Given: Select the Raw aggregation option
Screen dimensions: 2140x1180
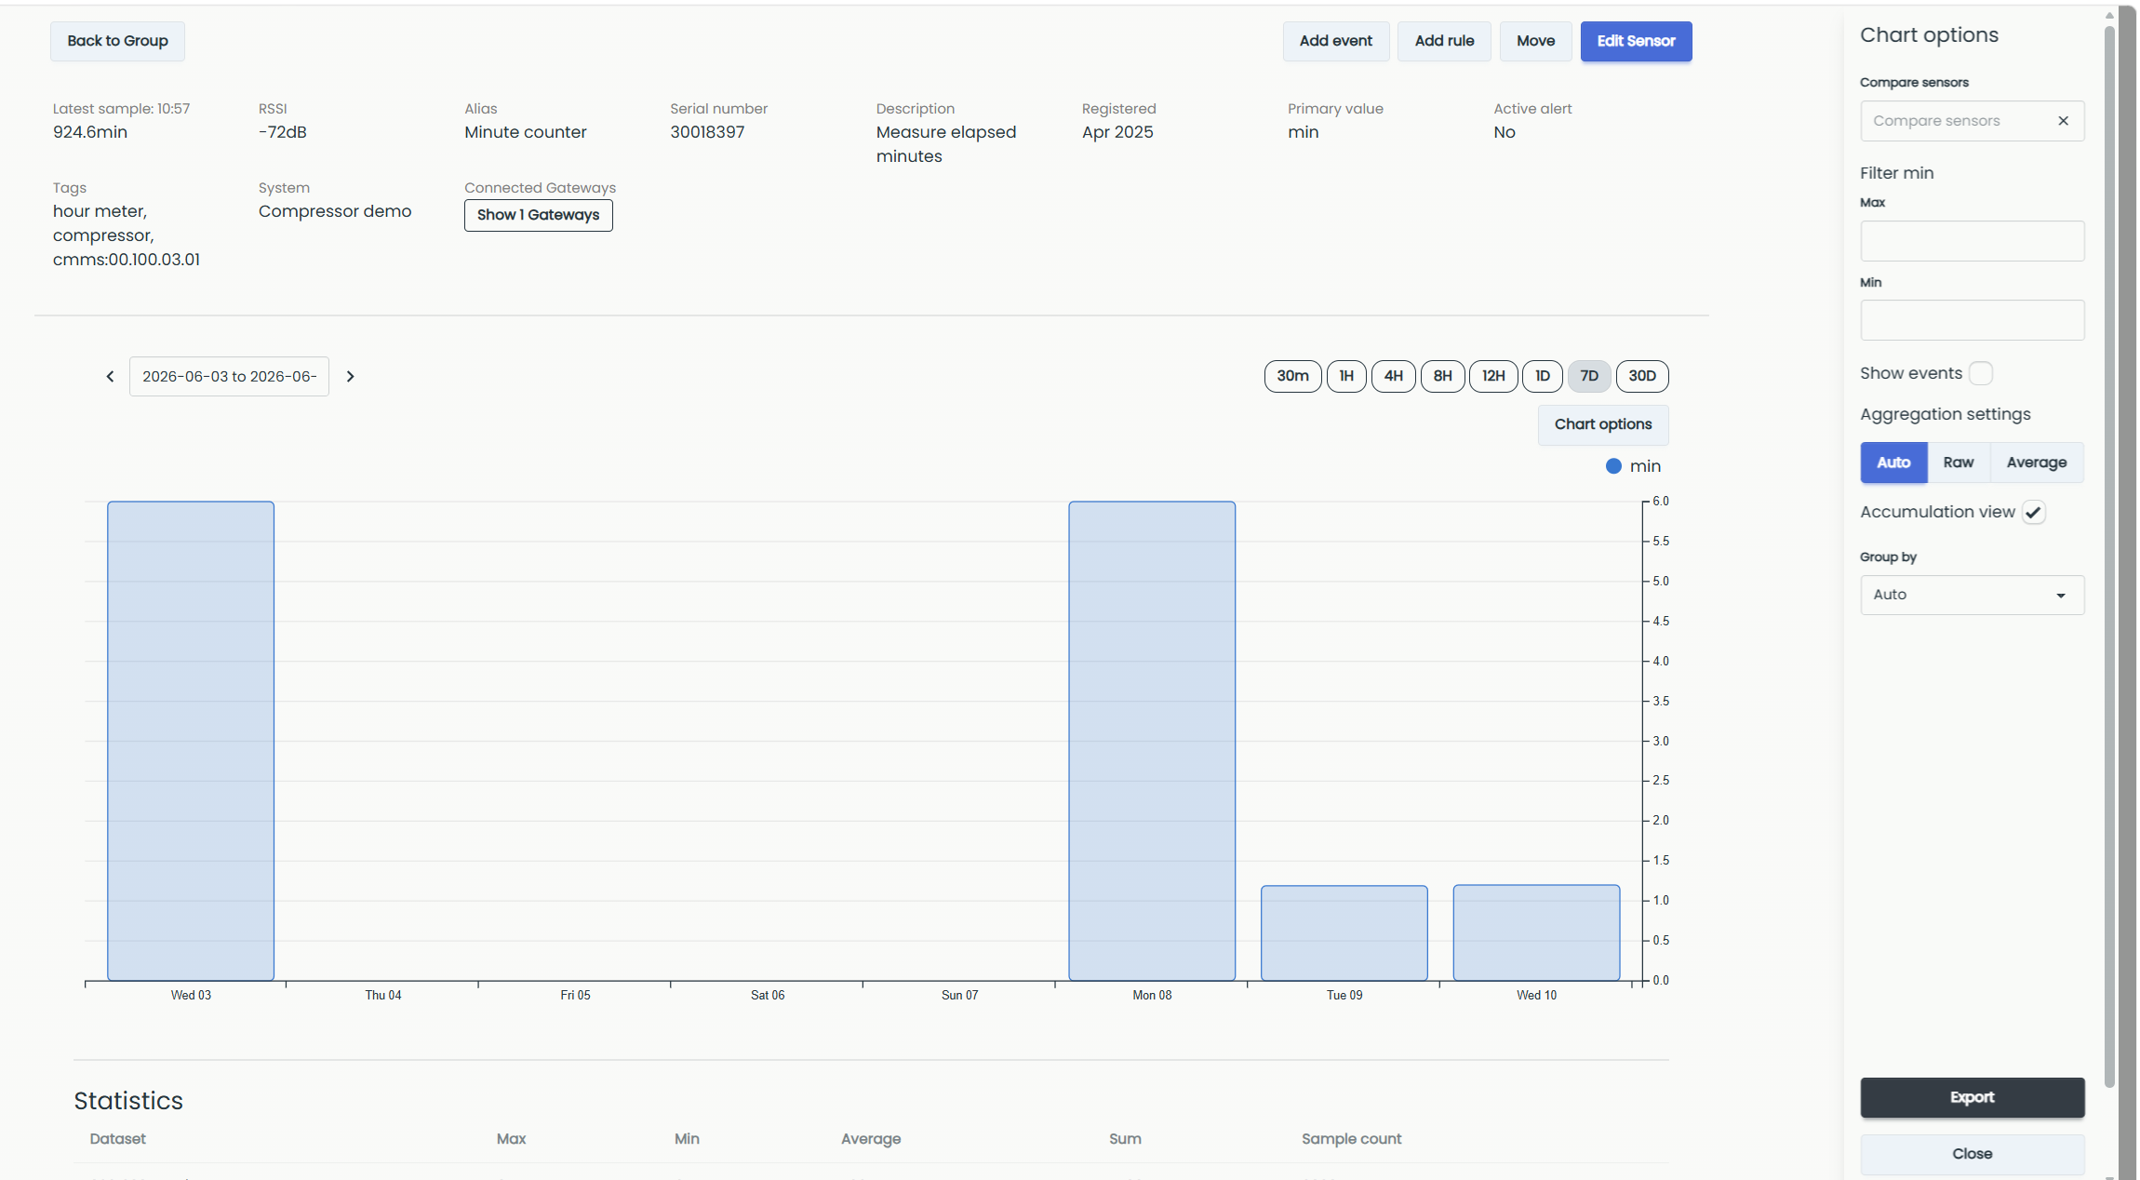Looking at the screenshot, I should tap(1958, 463).
